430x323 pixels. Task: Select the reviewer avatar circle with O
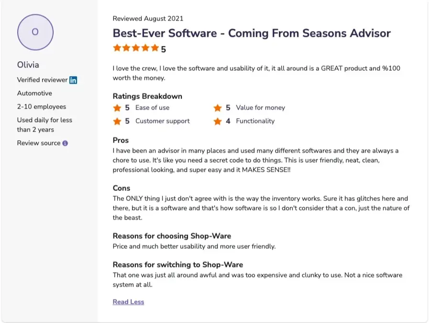[x=35, y=32]
